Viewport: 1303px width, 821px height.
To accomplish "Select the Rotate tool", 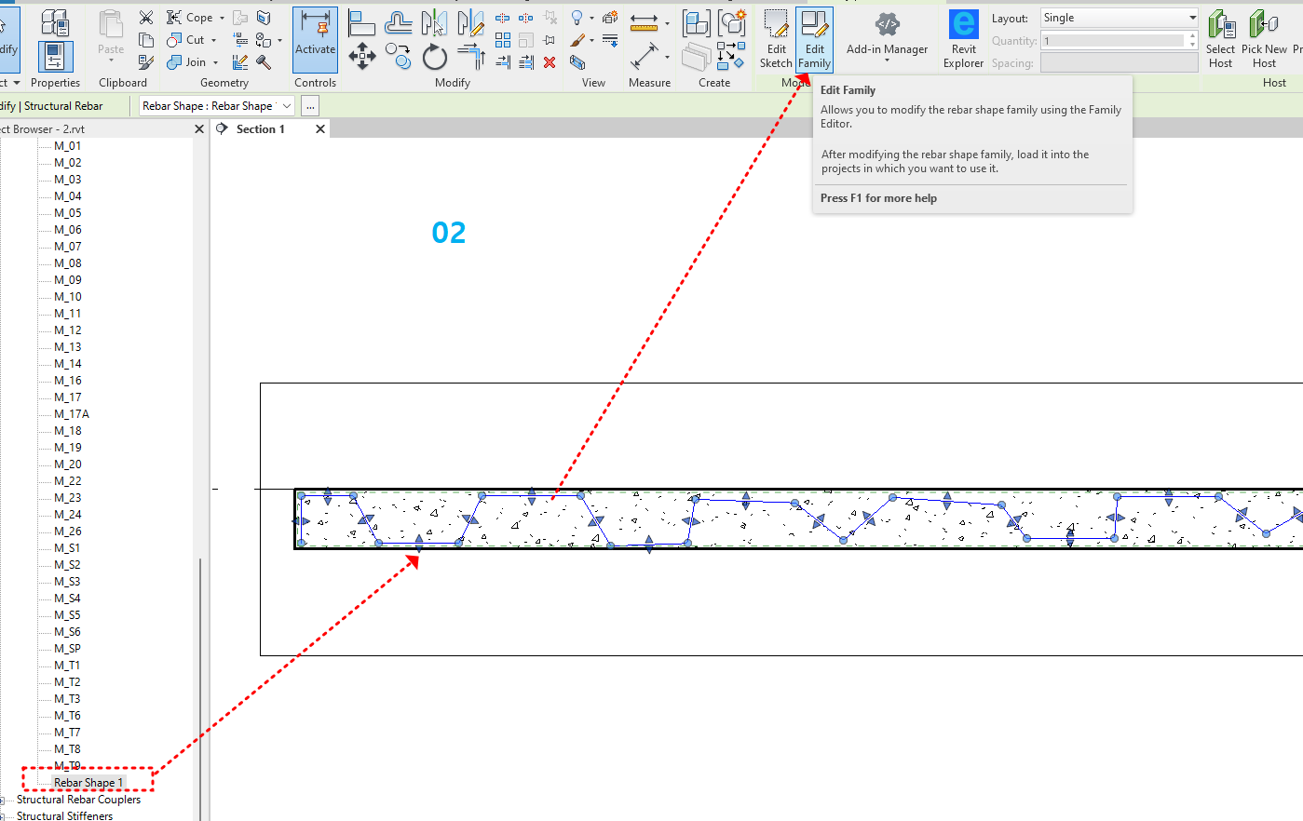I will click(434, 57).
